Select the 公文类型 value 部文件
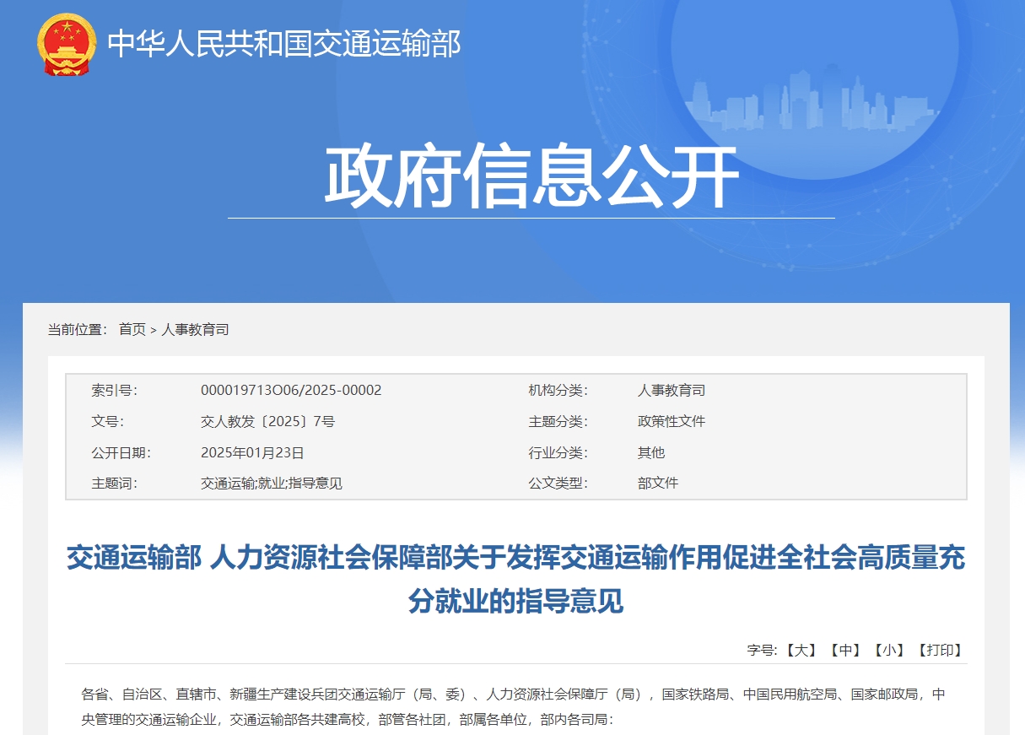Screen dimensions: 1025x735 658,484
